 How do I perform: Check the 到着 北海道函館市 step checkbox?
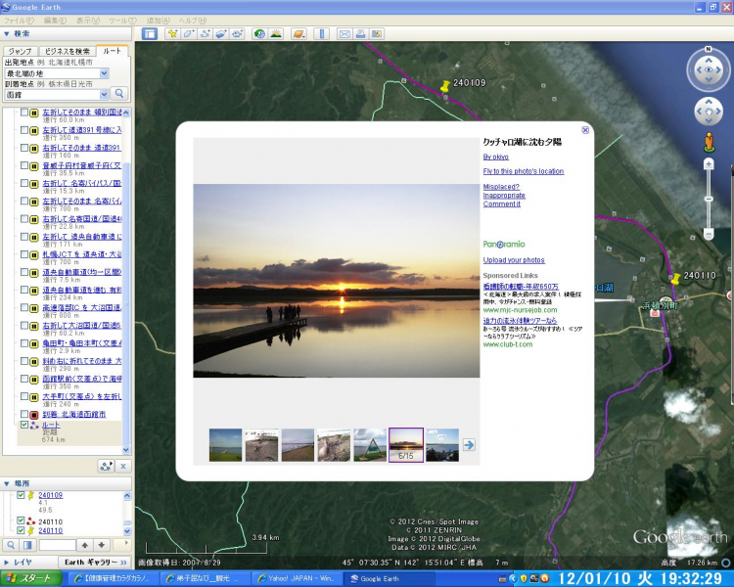coord(24,414)
